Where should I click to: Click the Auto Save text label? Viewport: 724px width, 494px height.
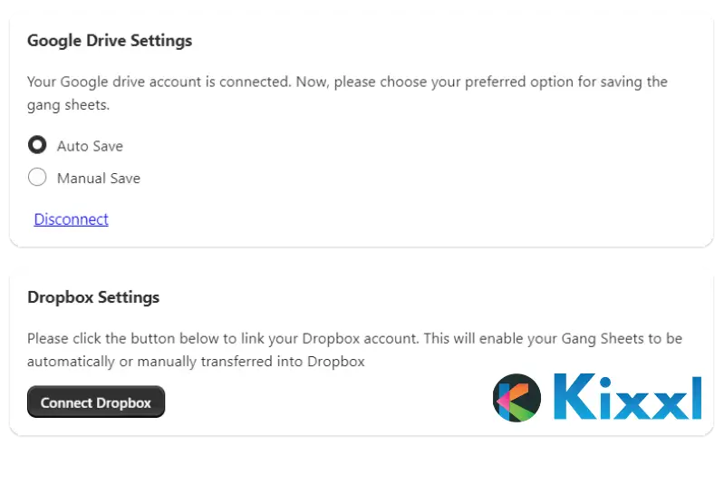(x=90, y=146)
